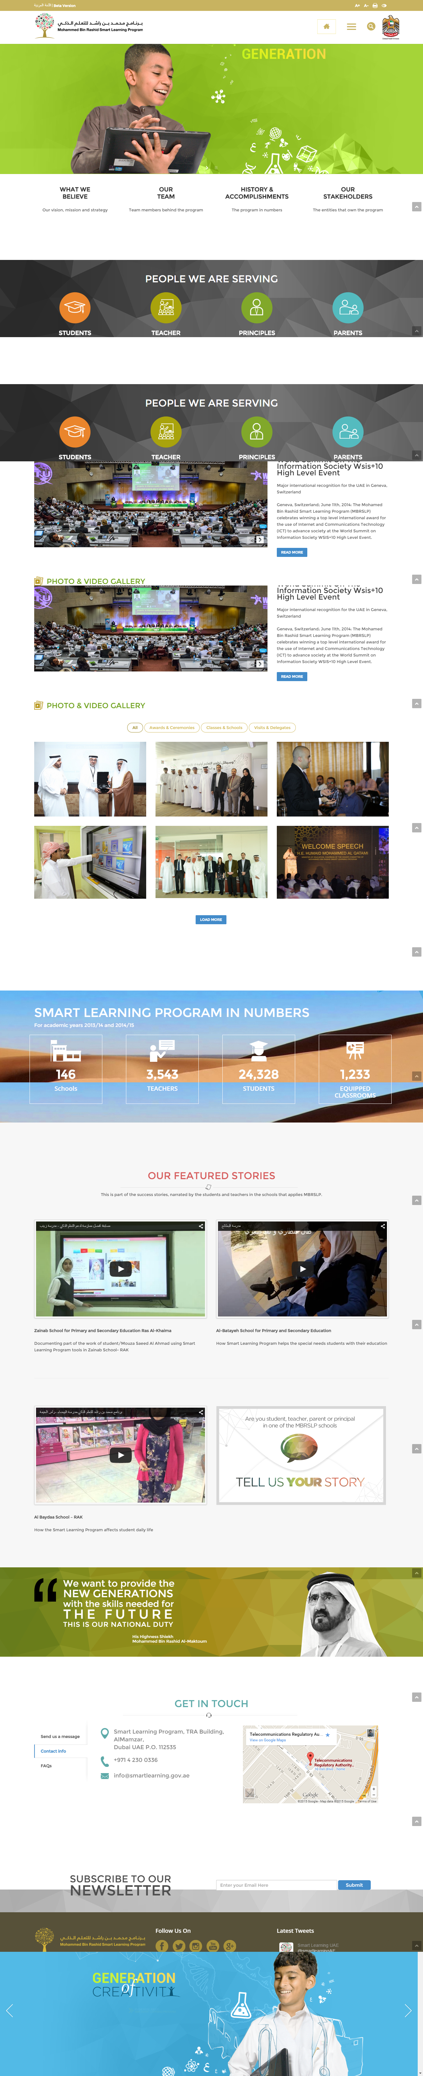Click the YouTube icon under Follow Us On

pos(213,1946)
